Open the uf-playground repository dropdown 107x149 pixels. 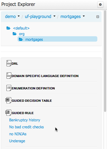point(40,16)
